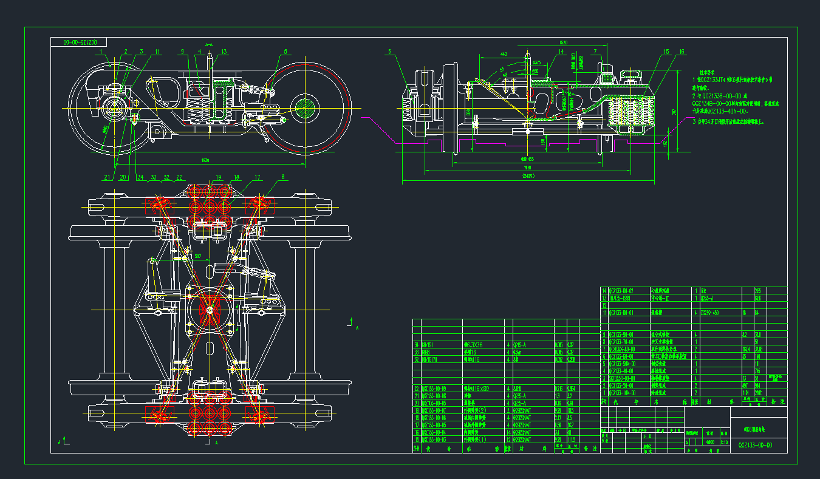Select the 1830 wheelbase dimension text
This screenshot has height=479, width=820.
(x=205, y=161)
